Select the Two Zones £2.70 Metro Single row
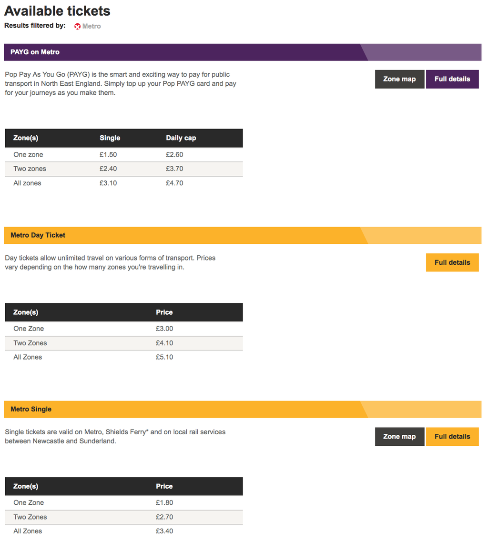Screen dimensions: 488x560 tap(124, 517)
